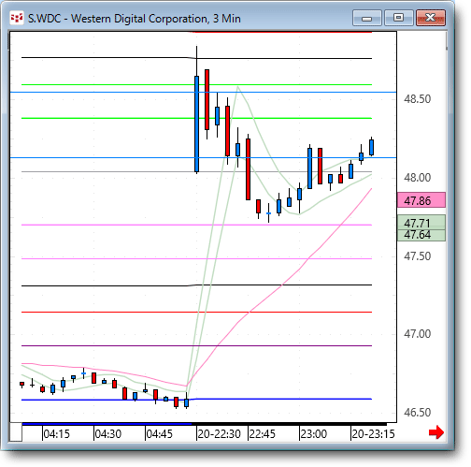471x467 pixels.
Task: Click the tall blue candle at 22:30
Action: coord(196,124)
